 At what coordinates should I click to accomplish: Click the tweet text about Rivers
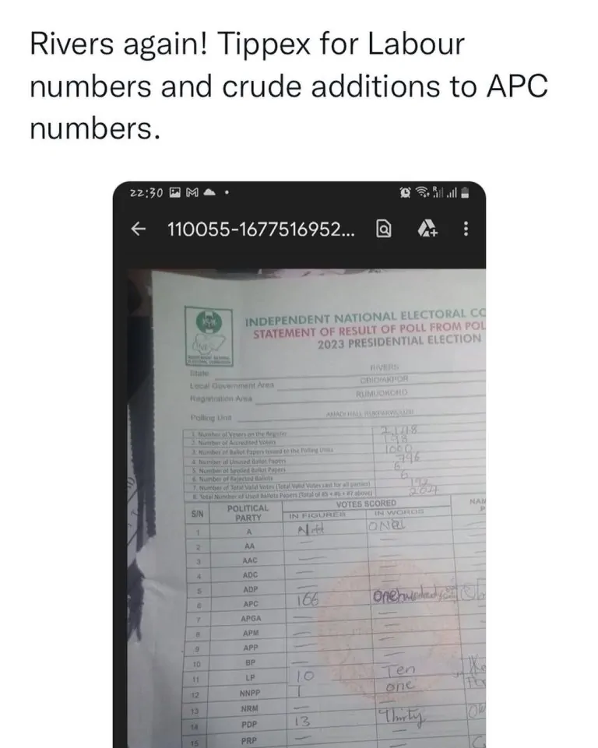click(x=288, y=86)
